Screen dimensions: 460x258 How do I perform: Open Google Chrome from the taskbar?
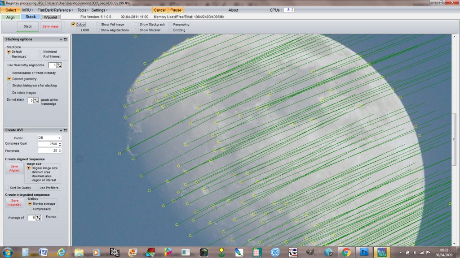coord(346,252)
